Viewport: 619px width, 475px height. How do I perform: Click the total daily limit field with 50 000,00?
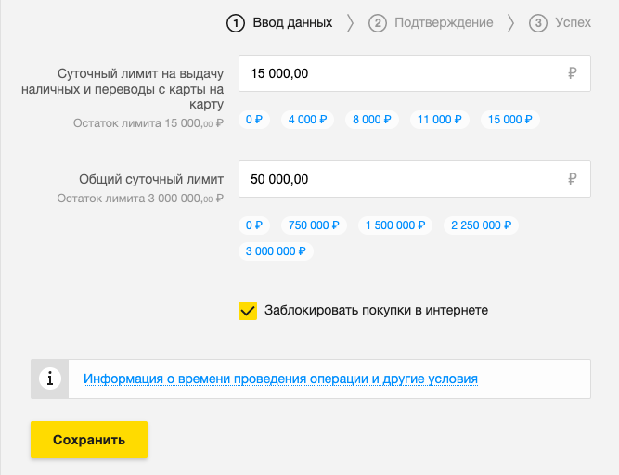click(x=399, y=179)
